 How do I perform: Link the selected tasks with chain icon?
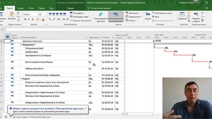(x=64, y=19)
